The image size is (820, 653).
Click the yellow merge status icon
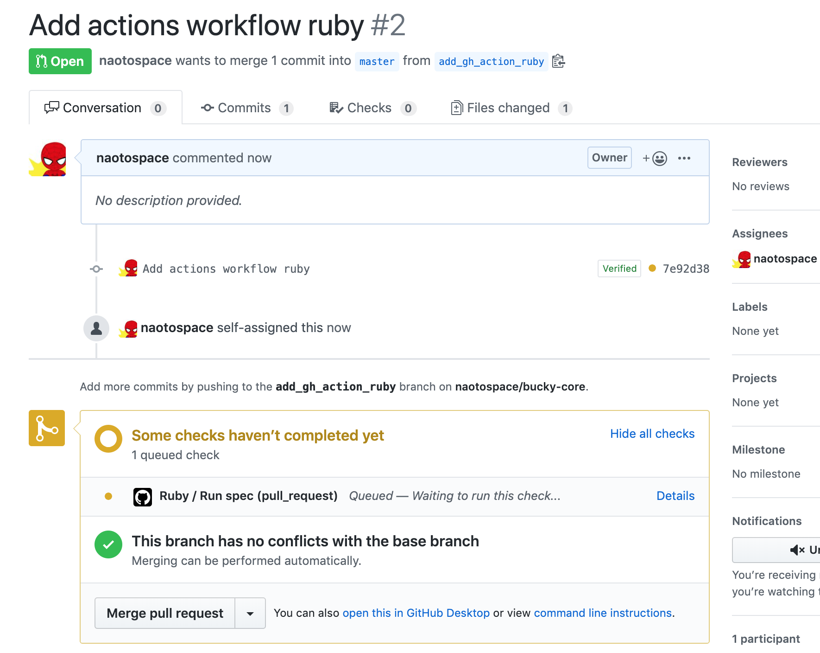pos(47,428)
